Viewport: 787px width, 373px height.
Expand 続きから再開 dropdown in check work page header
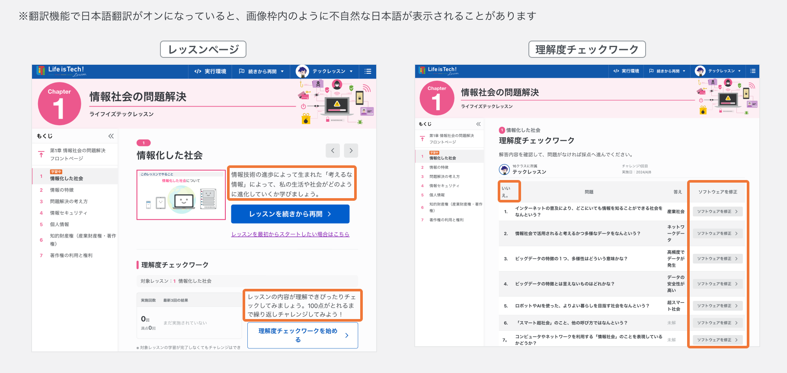tap(667, 71)
